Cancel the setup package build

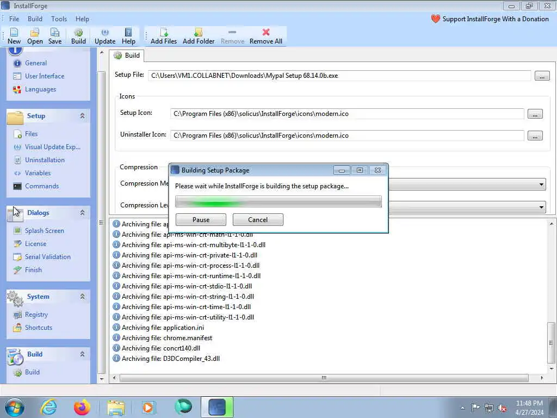pos(258,220)
